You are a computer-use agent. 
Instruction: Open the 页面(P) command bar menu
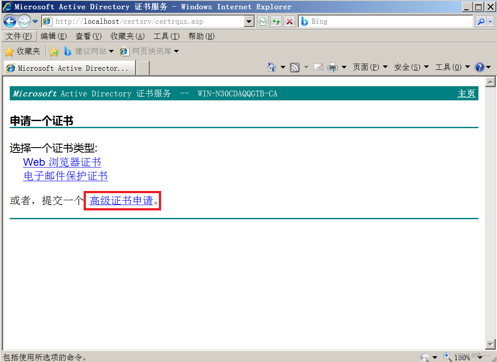(370, 67)
